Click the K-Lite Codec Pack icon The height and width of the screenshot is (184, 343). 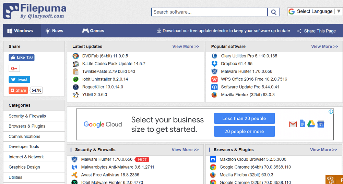point(76,64)
